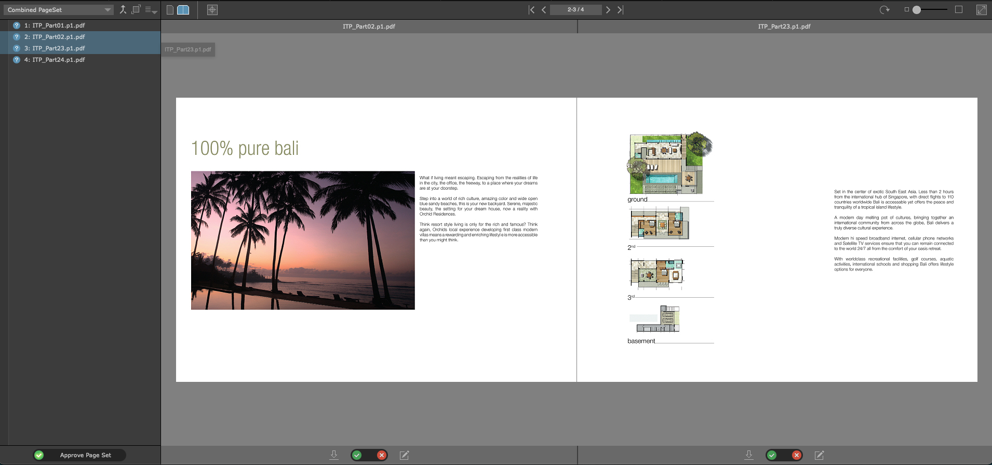The width and height of the screenshot is (992, 465).
Task: Expand the list options menu
Action: (151, 10)
